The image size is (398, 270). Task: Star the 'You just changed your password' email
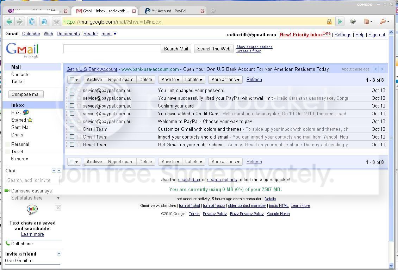point(79,90)
